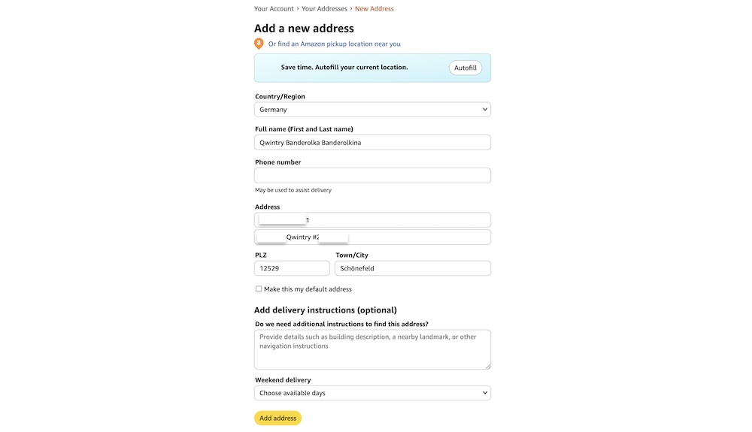This screenshot has width=752, height=432.
Task: Click the first Address line field
Action: (x=399, y=220)
